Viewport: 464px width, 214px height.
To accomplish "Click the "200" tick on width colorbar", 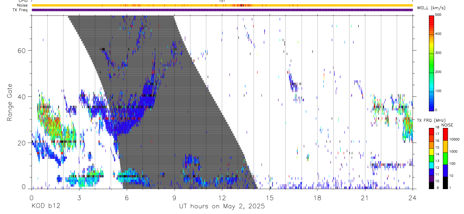I will (438, 72).
